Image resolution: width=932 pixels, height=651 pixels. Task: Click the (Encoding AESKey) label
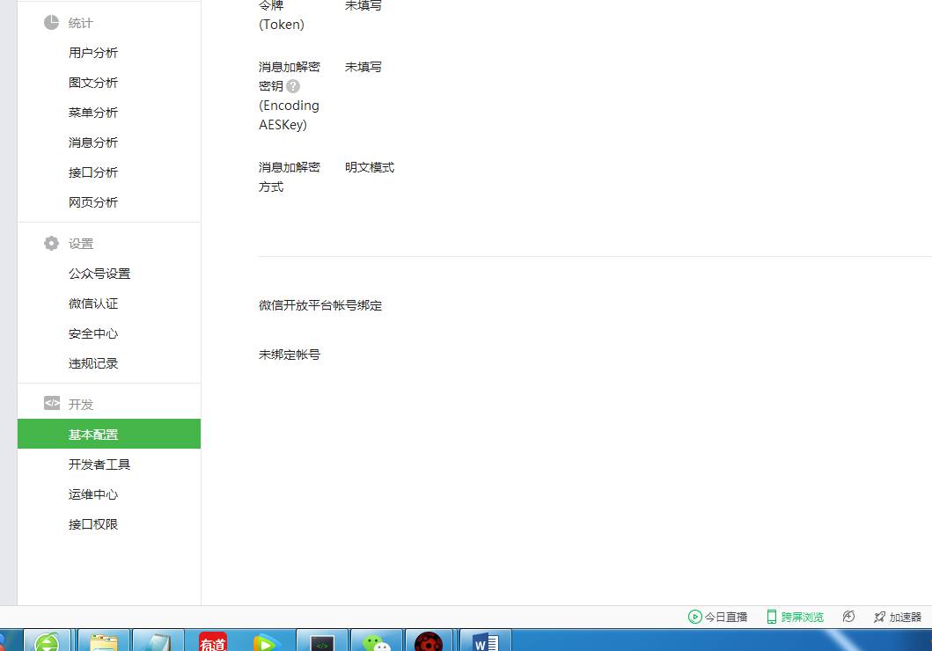coord(289,115)
